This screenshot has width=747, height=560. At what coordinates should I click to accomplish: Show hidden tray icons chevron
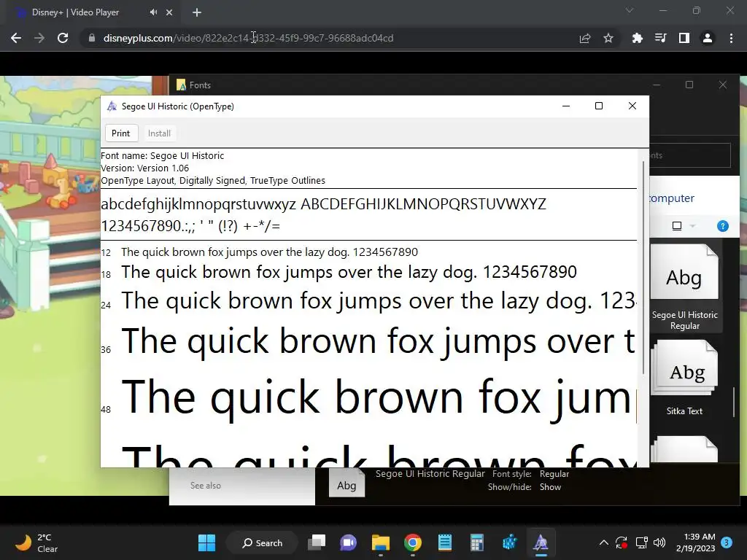click(x=603, y=542)
